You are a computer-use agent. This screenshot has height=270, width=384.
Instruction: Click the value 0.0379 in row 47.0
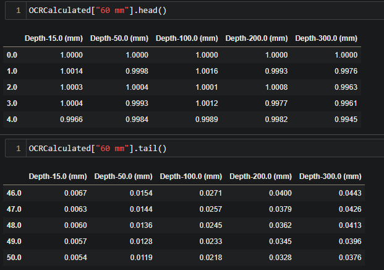[280, 209]
